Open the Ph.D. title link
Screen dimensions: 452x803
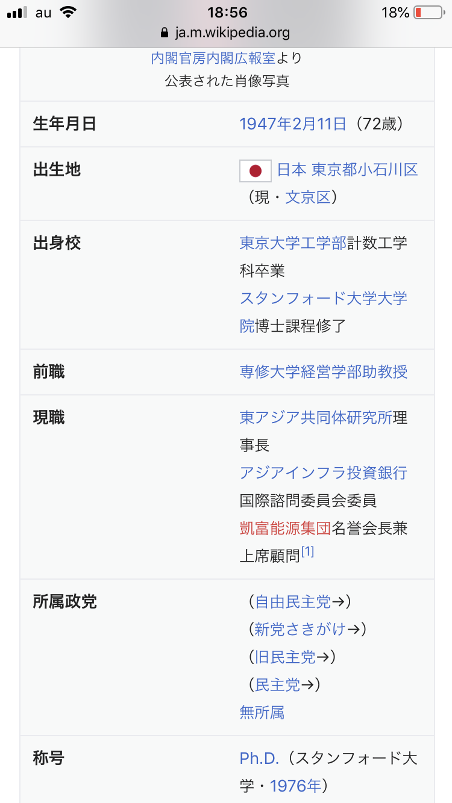[259, 758]
